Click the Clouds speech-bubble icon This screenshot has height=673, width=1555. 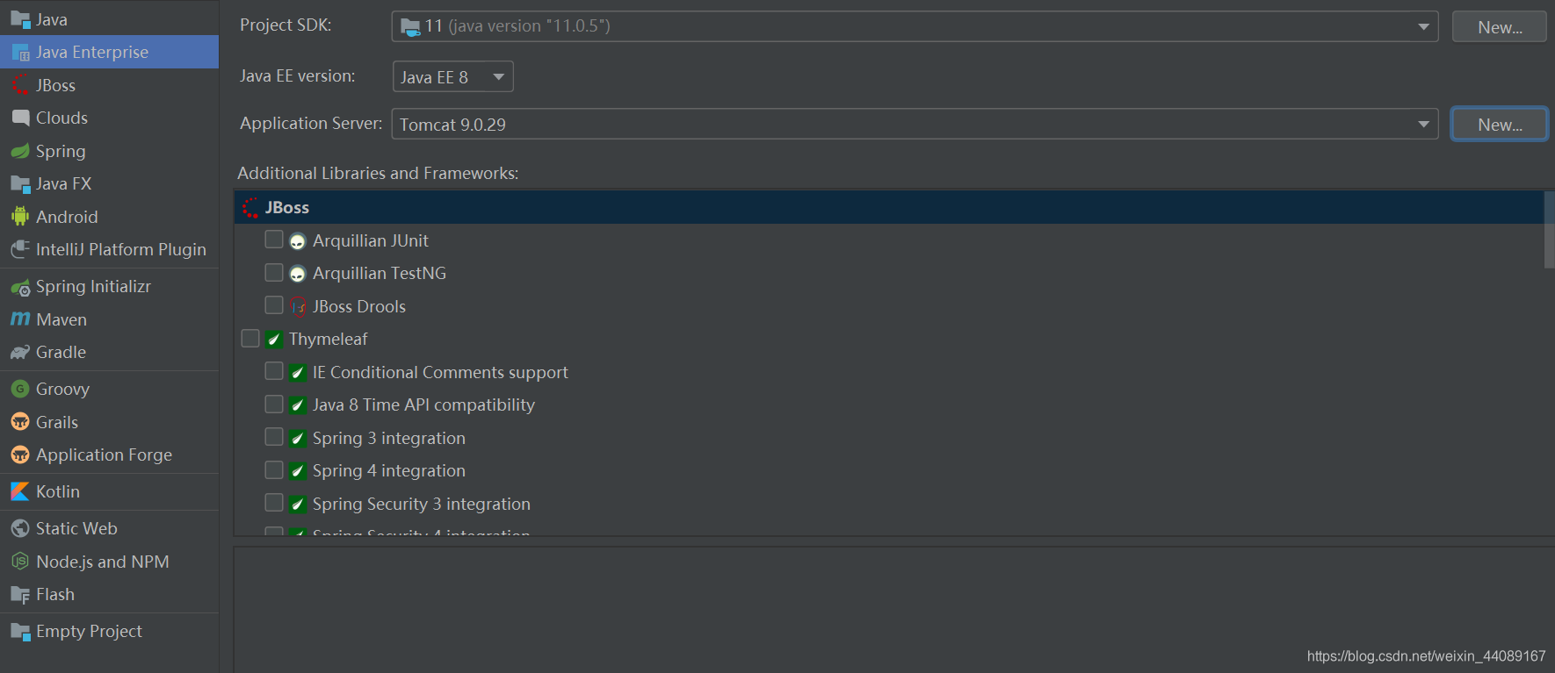pos(20,118)
